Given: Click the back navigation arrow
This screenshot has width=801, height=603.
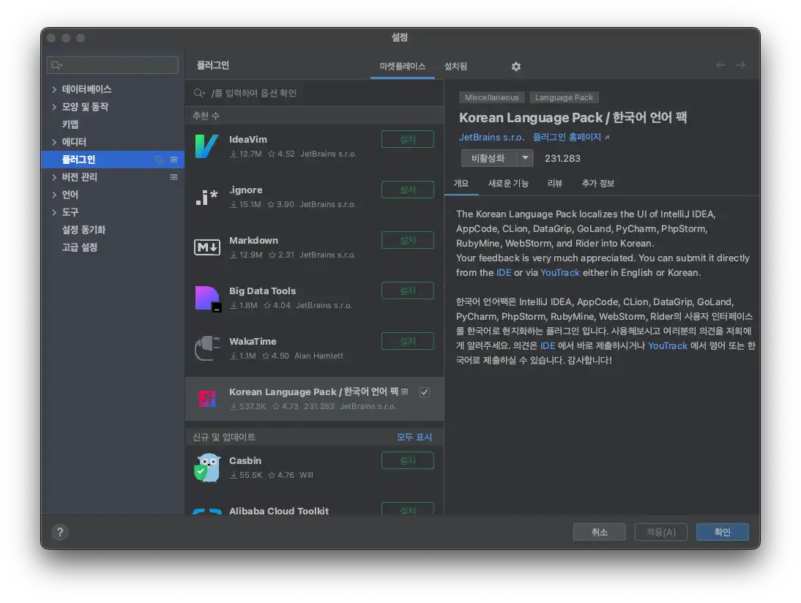Looking at the screenshot, I should [720, 65].
